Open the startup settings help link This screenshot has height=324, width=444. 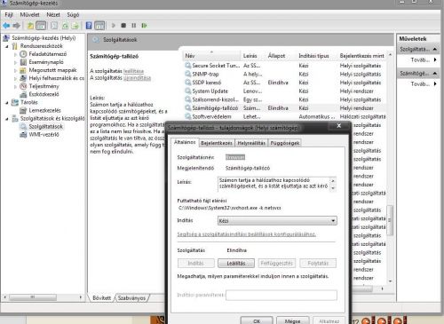pyautogui.click(x=246, y=234)
